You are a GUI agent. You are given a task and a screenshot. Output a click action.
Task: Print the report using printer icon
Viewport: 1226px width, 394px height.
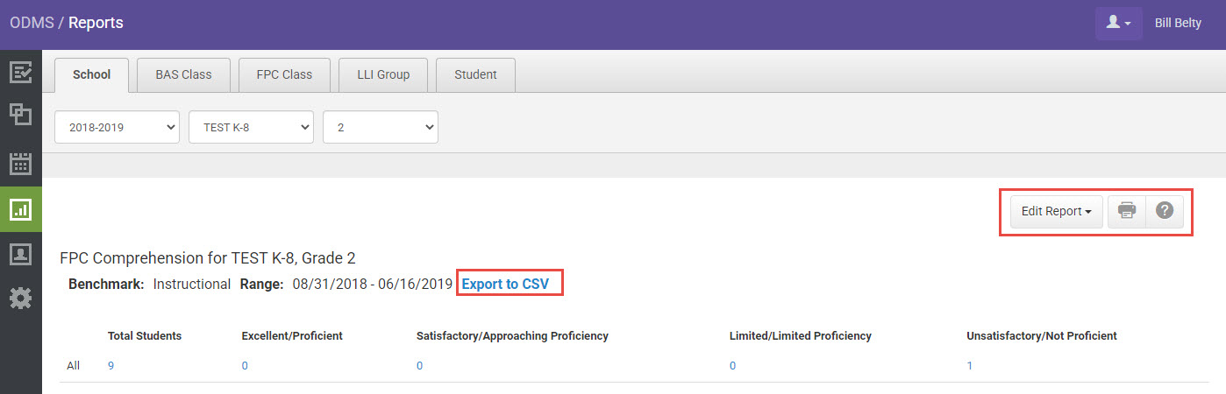(1127, 211)
